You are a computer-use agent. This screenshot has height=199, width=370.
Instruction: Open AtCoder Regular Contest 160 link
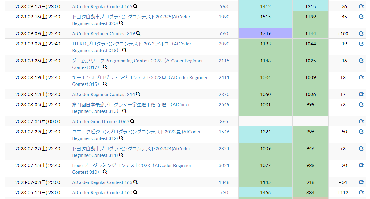tap(102, 192)
